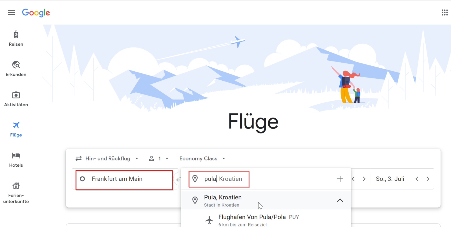Open the hamburger main menu
451x227 pixels.
tap(12, 12)
